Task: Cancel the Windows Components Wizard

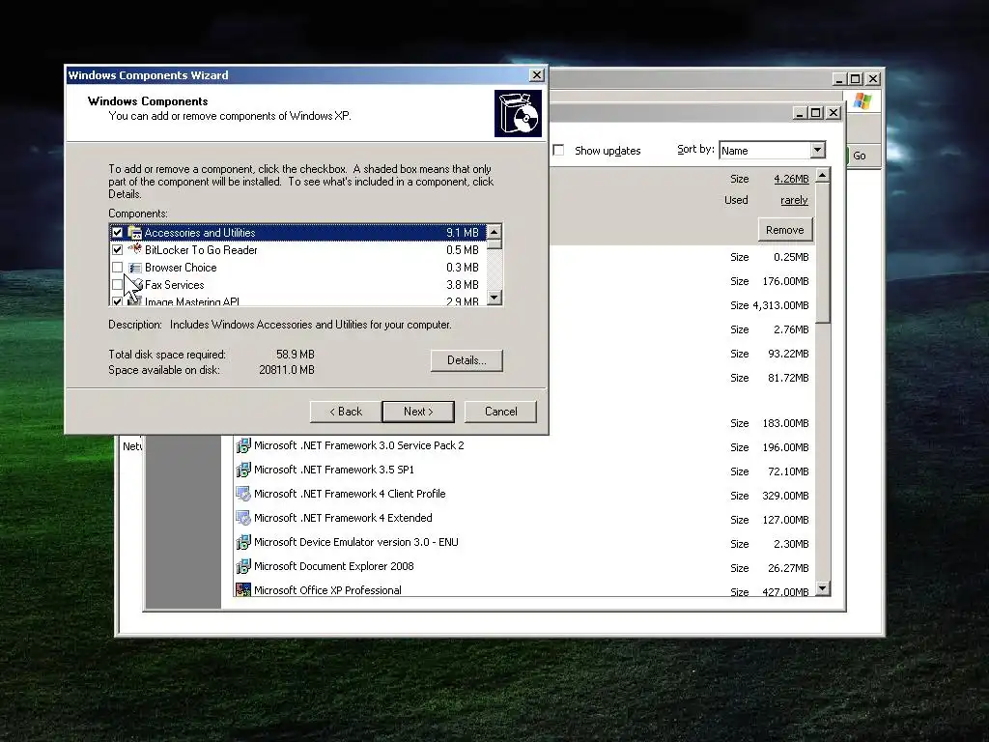Action: point(501,412)
